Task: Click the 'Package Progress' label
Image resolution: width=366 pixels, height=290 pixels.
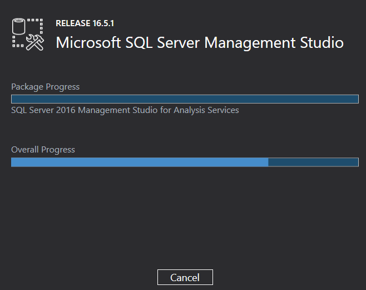Action: click(x=45, y=87)
